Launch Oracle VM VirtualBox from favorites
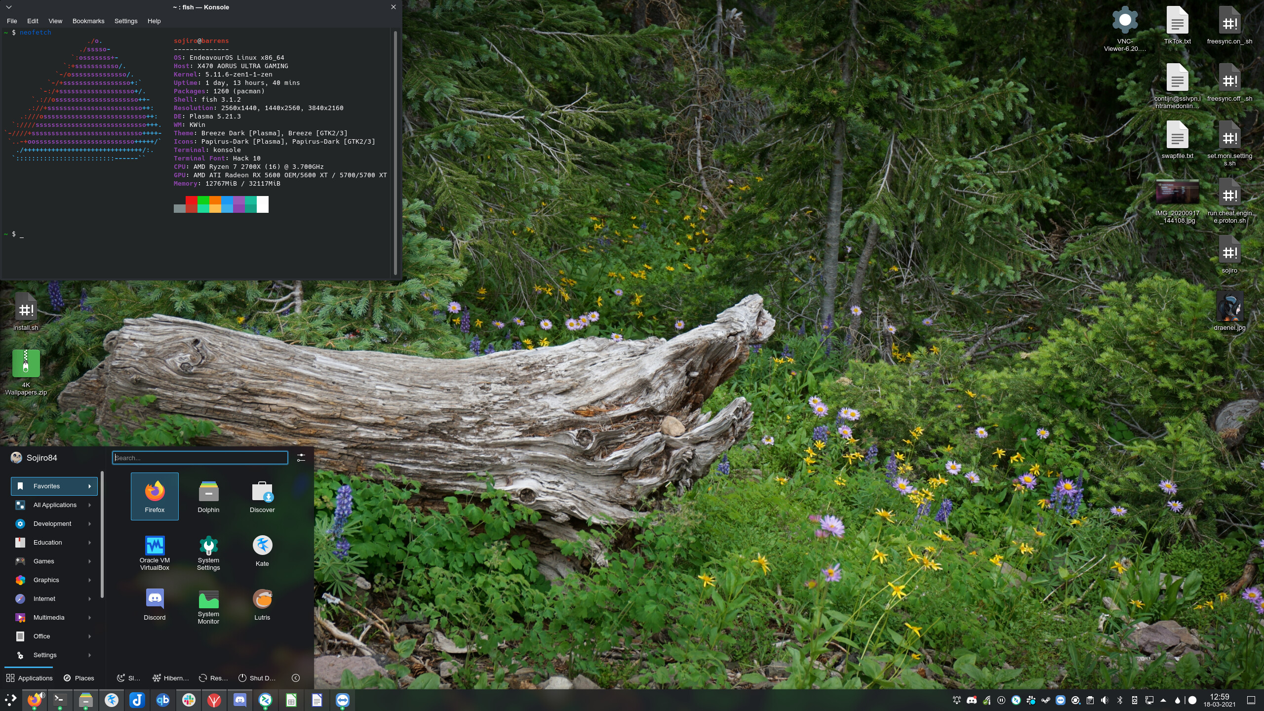 (155, 553)
